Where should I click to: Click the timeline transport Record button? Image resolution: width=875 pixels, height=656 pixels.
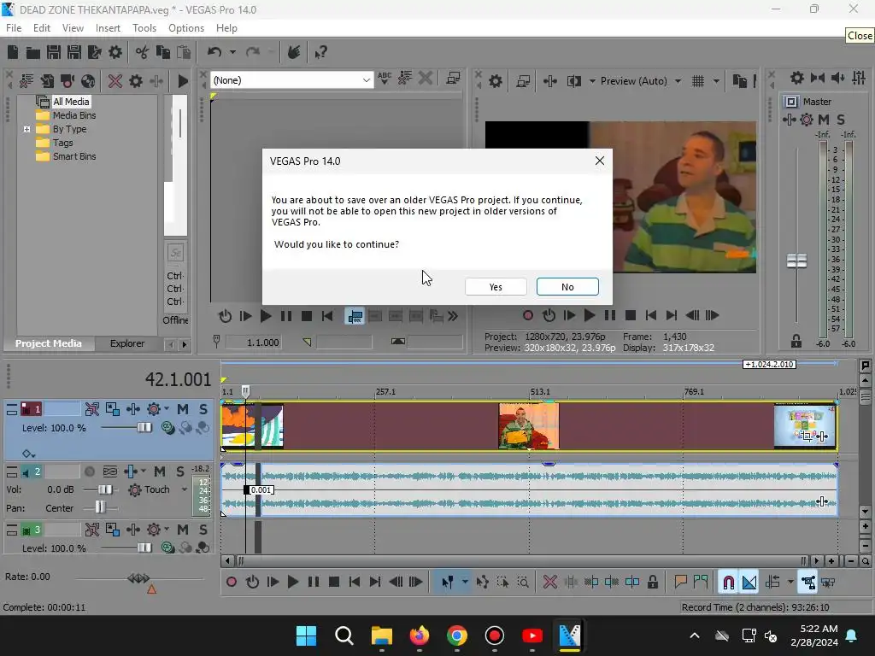(x=232, y=583)
